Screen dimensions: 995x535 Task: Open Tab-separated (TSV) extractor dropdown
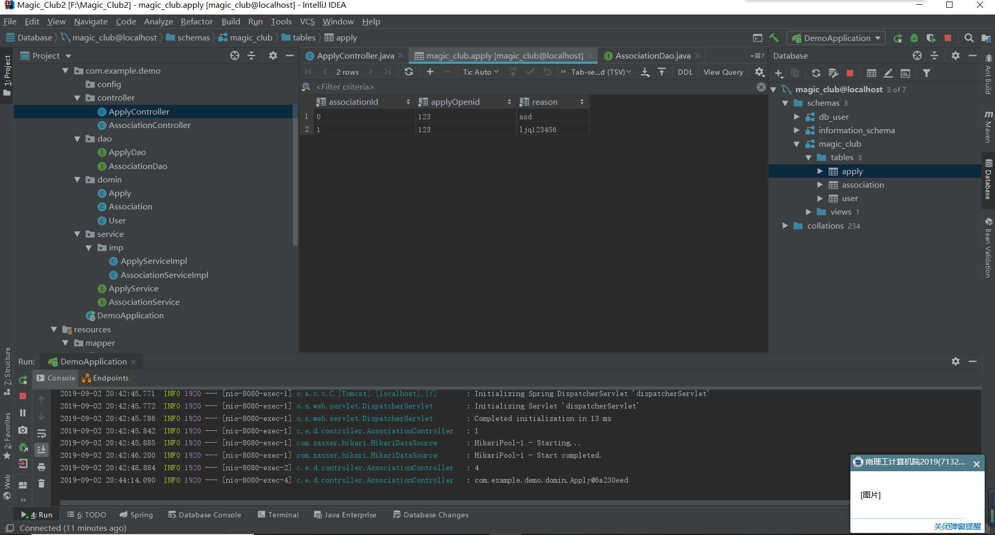click(601, 72)
